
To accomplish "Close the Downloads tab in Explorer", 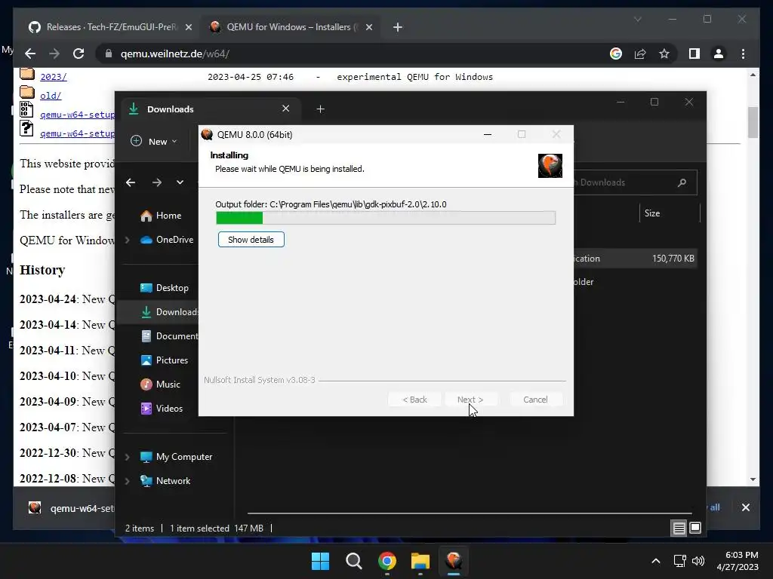I will pos(285,109).
